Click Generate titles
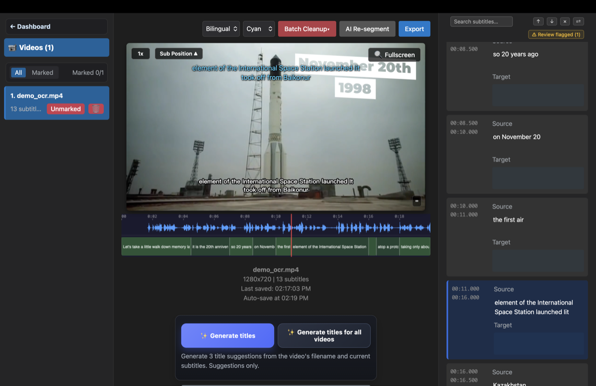 [x=227, y=335]
